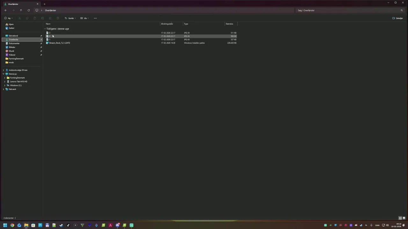This screenshot has width=408, height=229.
Task: Go back using the back arrow
Action: click(x=5, y=10)
